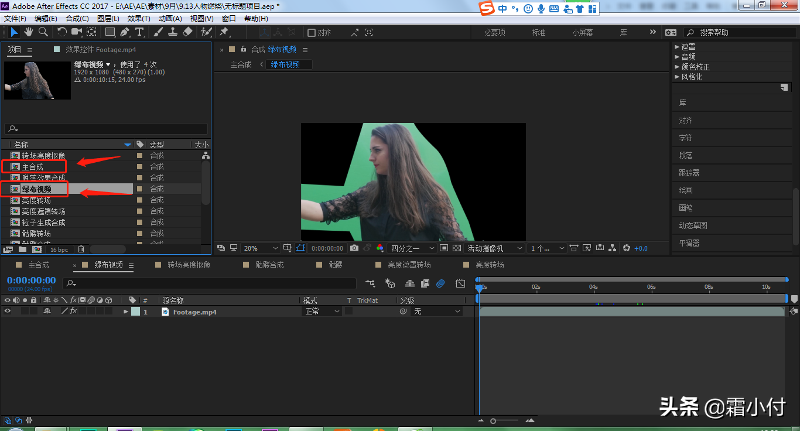Select the Eraser tool
The image size is (800, 431).
[x=187, y=32]
